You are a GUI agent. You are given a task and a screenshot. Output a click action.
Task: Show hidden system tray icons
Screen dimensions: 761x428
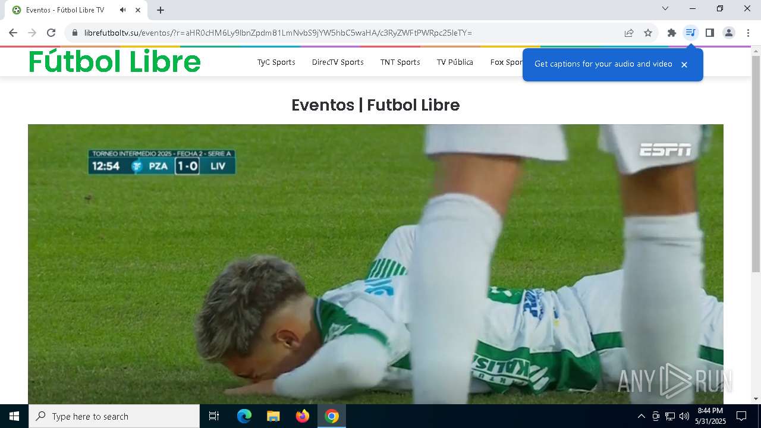tap(641, 416)
